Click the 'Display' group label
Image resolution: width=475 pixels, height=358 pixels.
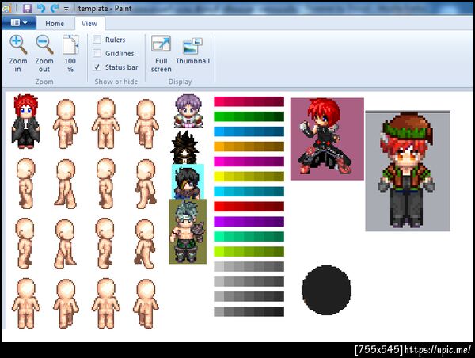[x=180, y=82]
